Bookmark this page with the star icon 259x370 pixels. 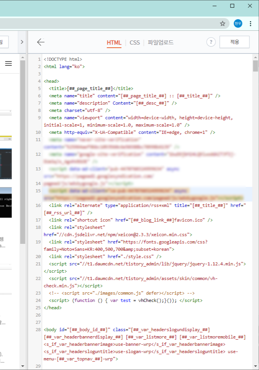(x=222, y=23)
